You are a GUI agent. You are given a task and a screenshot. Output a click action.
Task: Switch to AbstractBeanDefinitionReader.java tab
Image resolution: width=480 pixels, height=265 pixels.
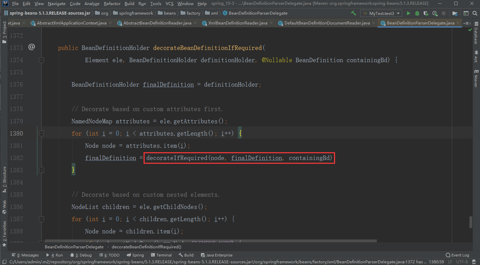pos(157,23)
